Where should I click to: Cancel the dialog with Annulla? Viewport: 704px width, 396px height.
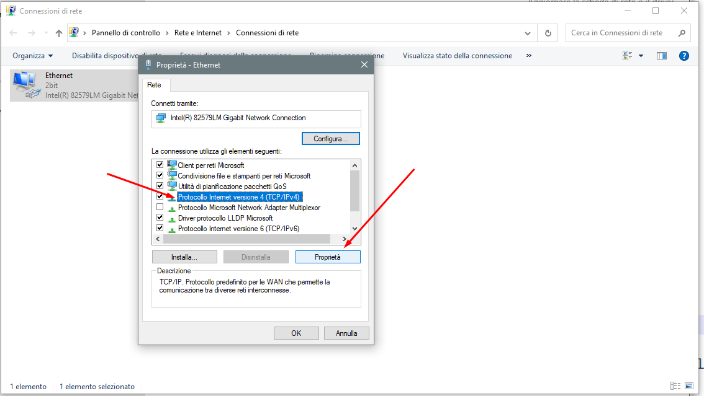[x=346, y=333]
